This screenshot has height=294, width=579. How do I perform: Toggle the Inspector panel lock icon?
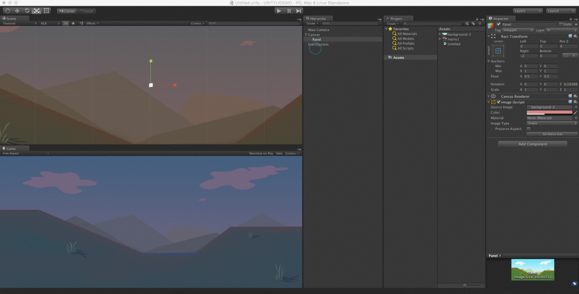click(x=570, y=19)
